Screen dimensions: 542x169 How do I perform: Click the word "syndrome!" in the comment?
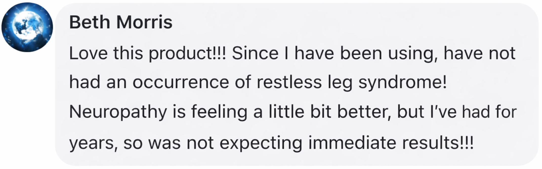coord(403,82)
